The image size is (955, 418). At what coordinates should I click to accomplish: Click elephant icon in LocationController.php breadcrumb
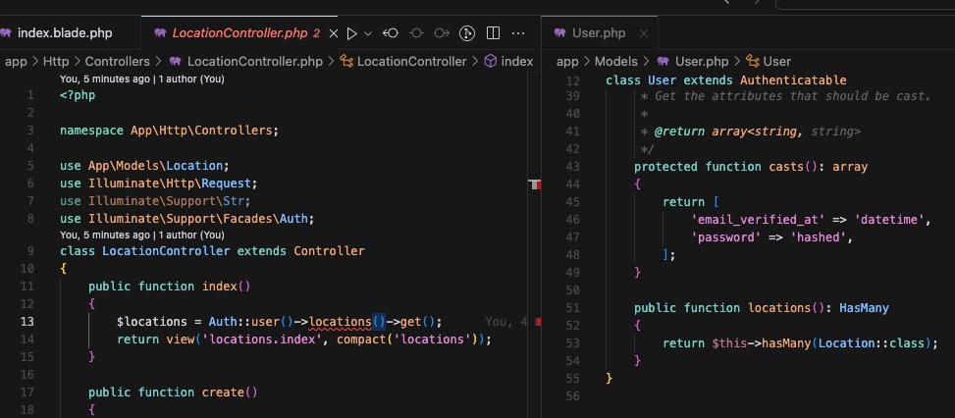pos(175,62)
